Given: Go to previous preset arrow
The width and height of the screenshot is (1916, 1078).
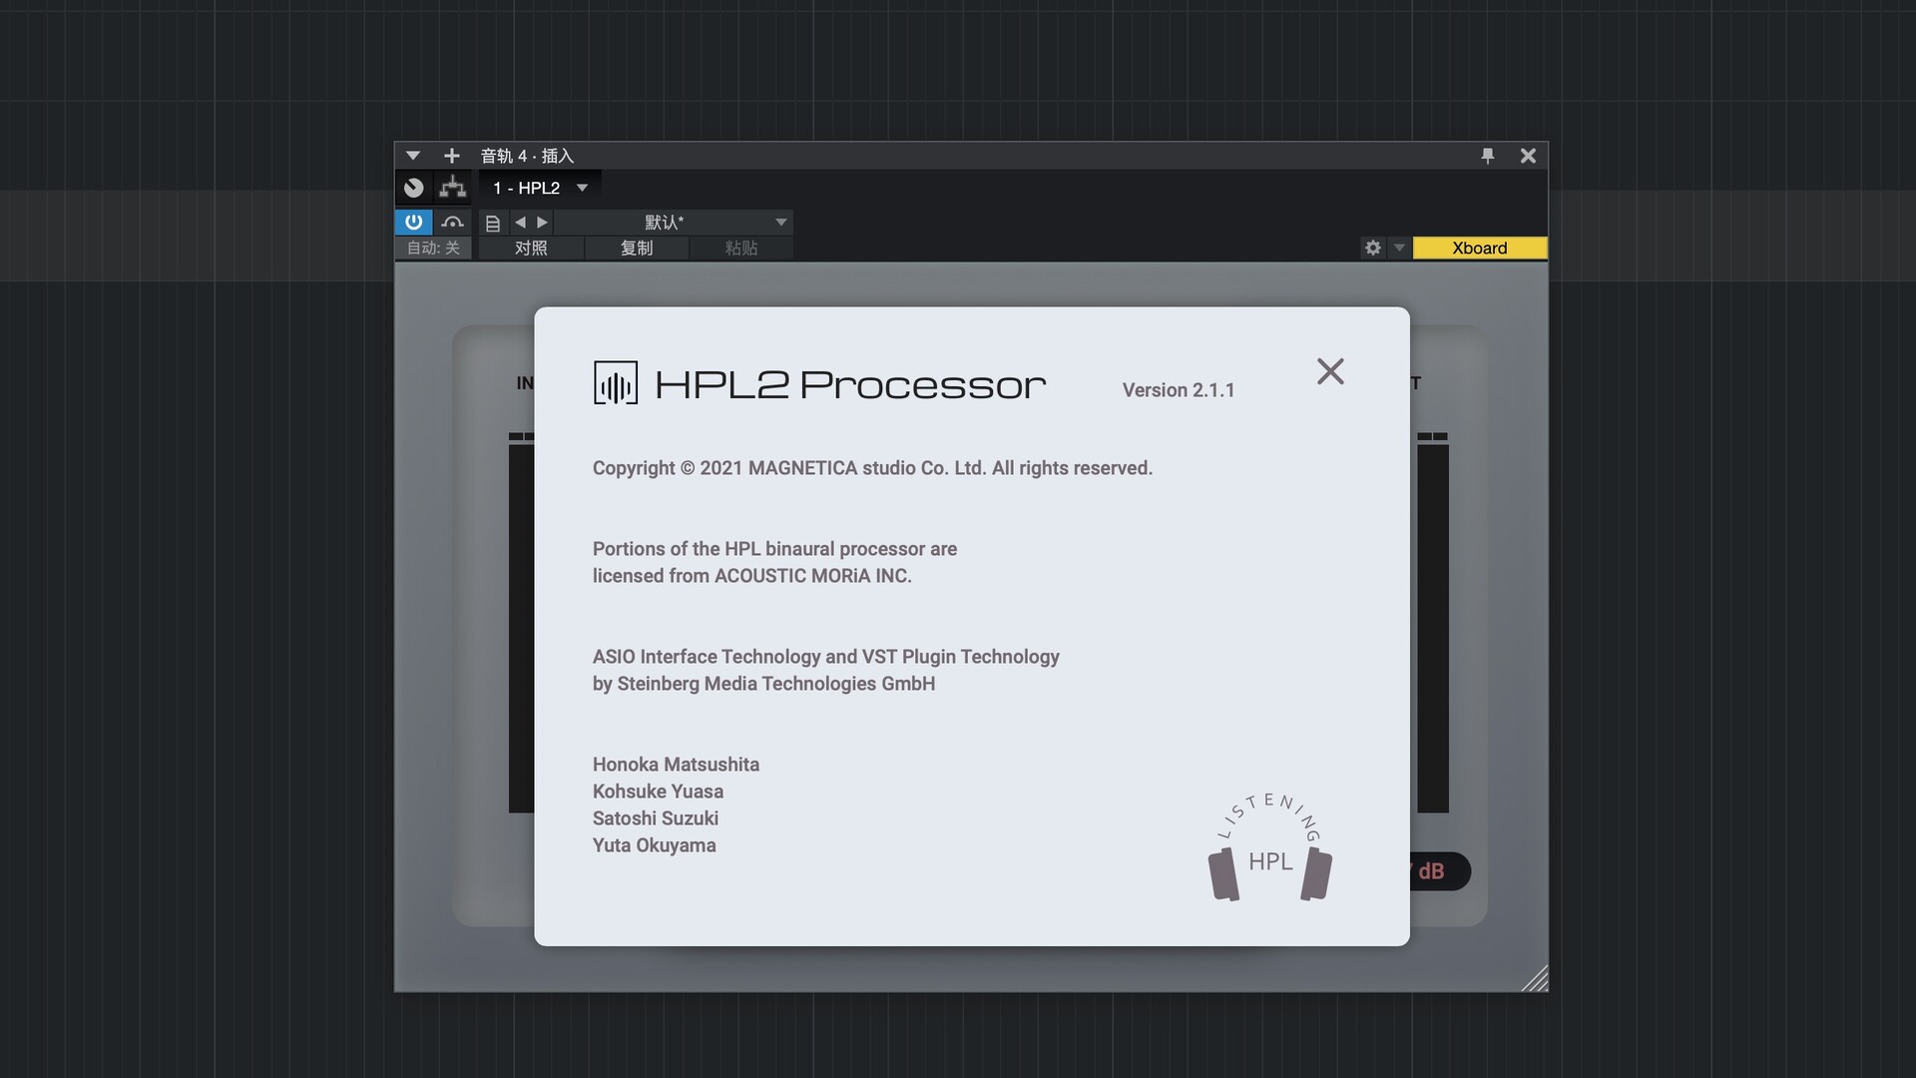Looking at the screenshot, I should click(x=520, y=223).
